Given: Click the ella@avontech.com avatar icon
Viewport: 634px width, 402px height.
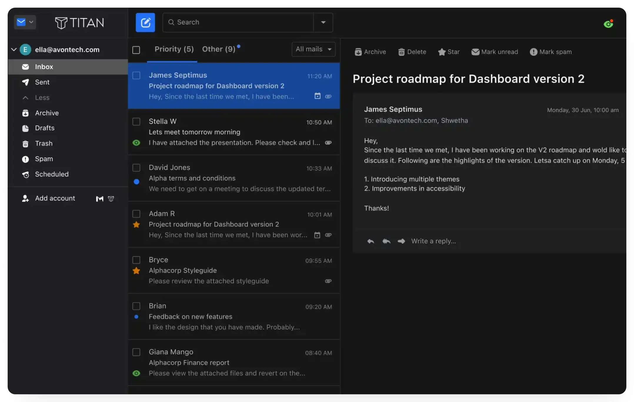Looking at the screenshot, I should click(25, 50).
